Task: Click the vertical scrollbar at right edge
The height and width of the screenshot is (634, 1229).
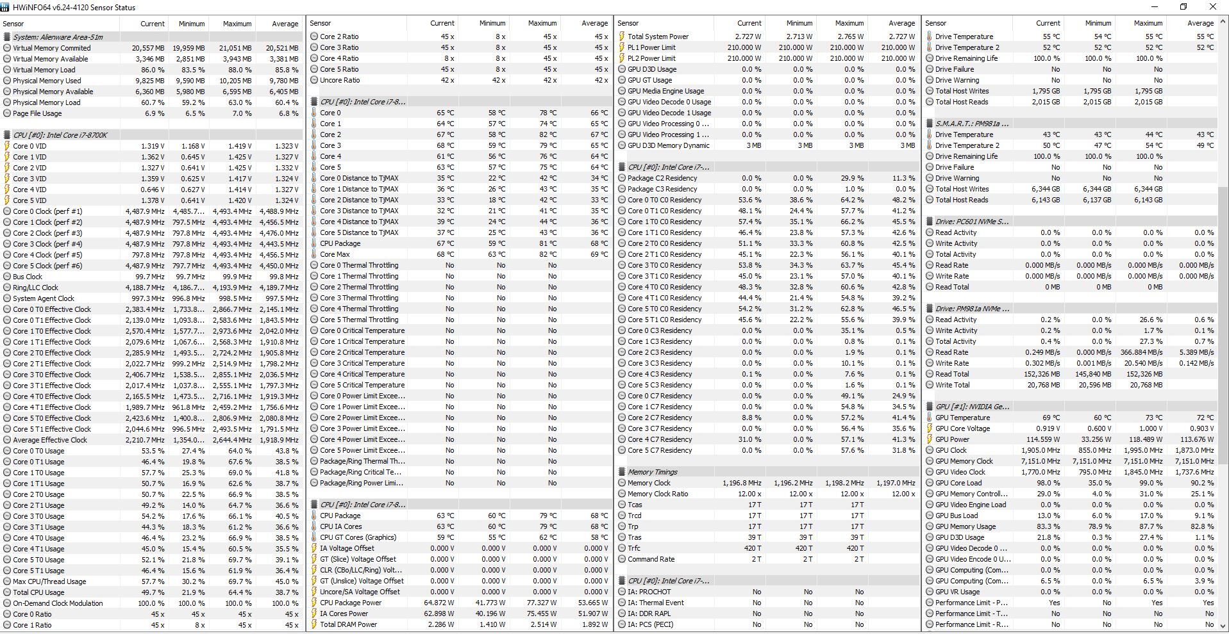Action: point(1223,323)
